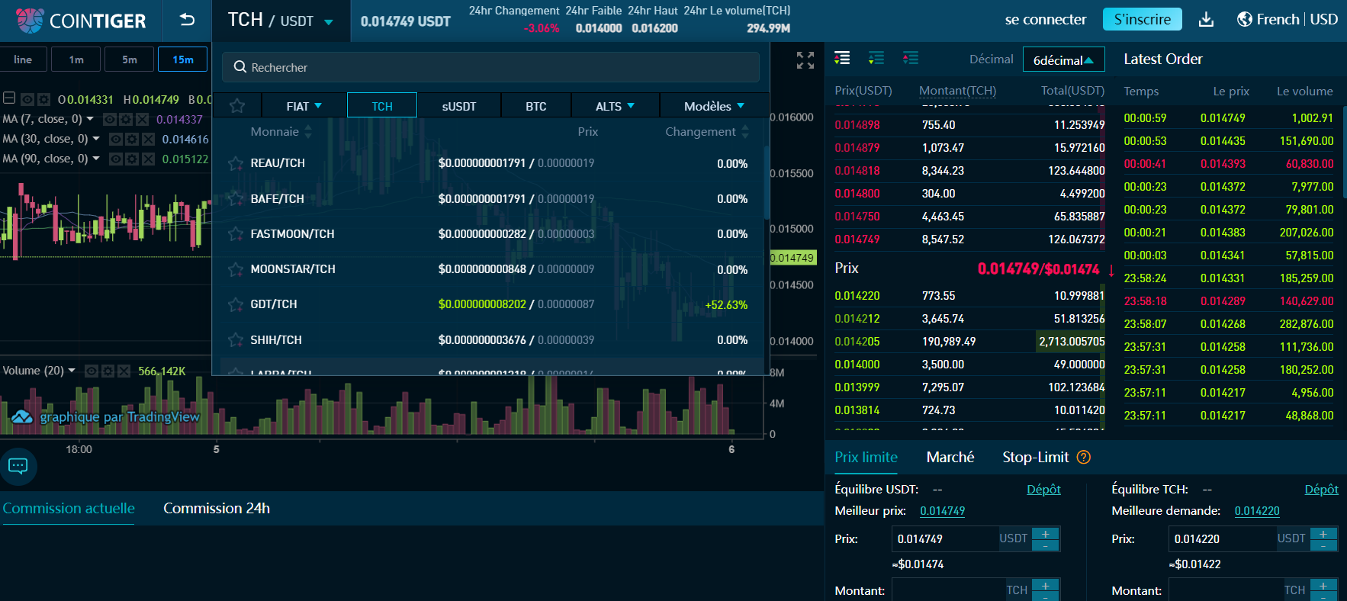Show both buy and sell order book view
Viewport: 1347px width, 601px height.
[x=842, y=58]
